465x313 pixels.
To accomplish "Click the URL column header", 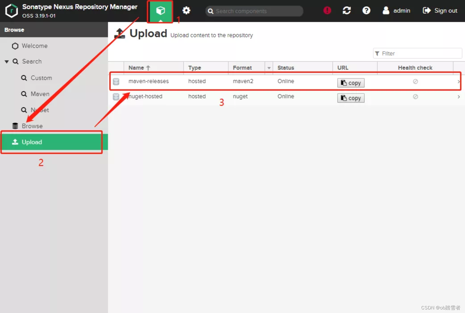I will pyautogui.click(x=355, y=68).
